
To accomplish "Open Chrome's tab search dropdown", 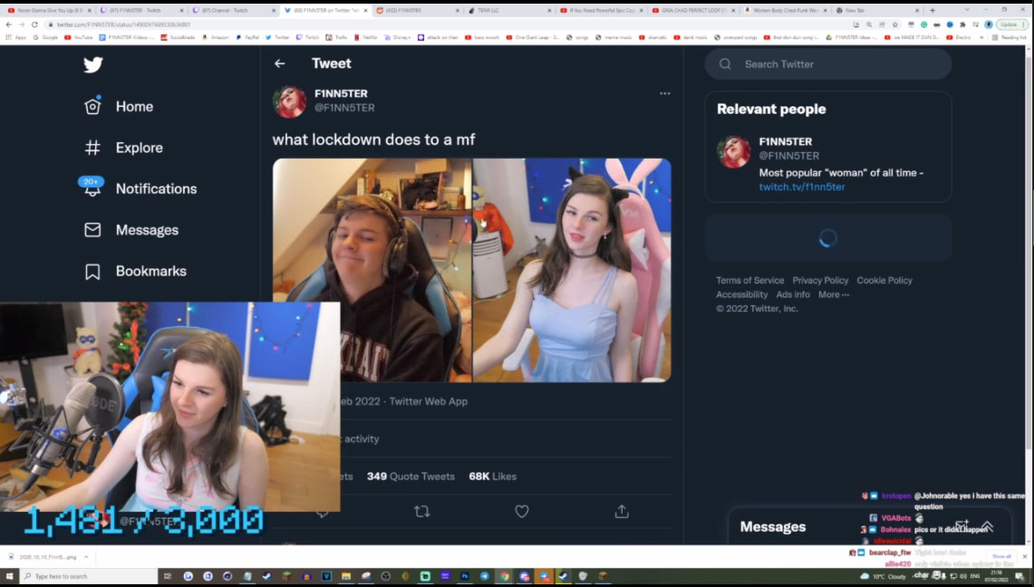I will [967, 11].
